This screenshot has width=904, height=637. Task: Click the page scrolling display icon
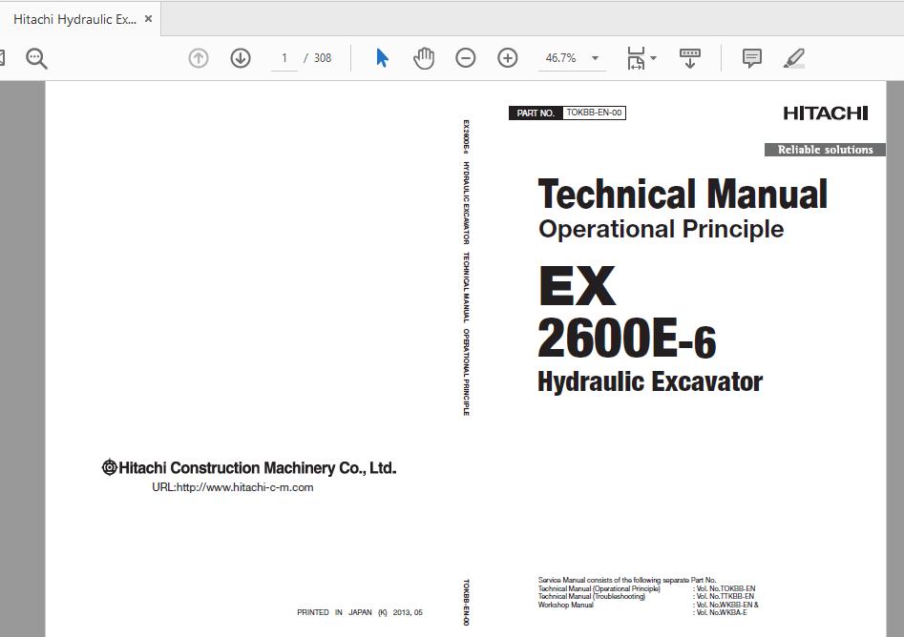pyautogui.click(x=689, y=57)
